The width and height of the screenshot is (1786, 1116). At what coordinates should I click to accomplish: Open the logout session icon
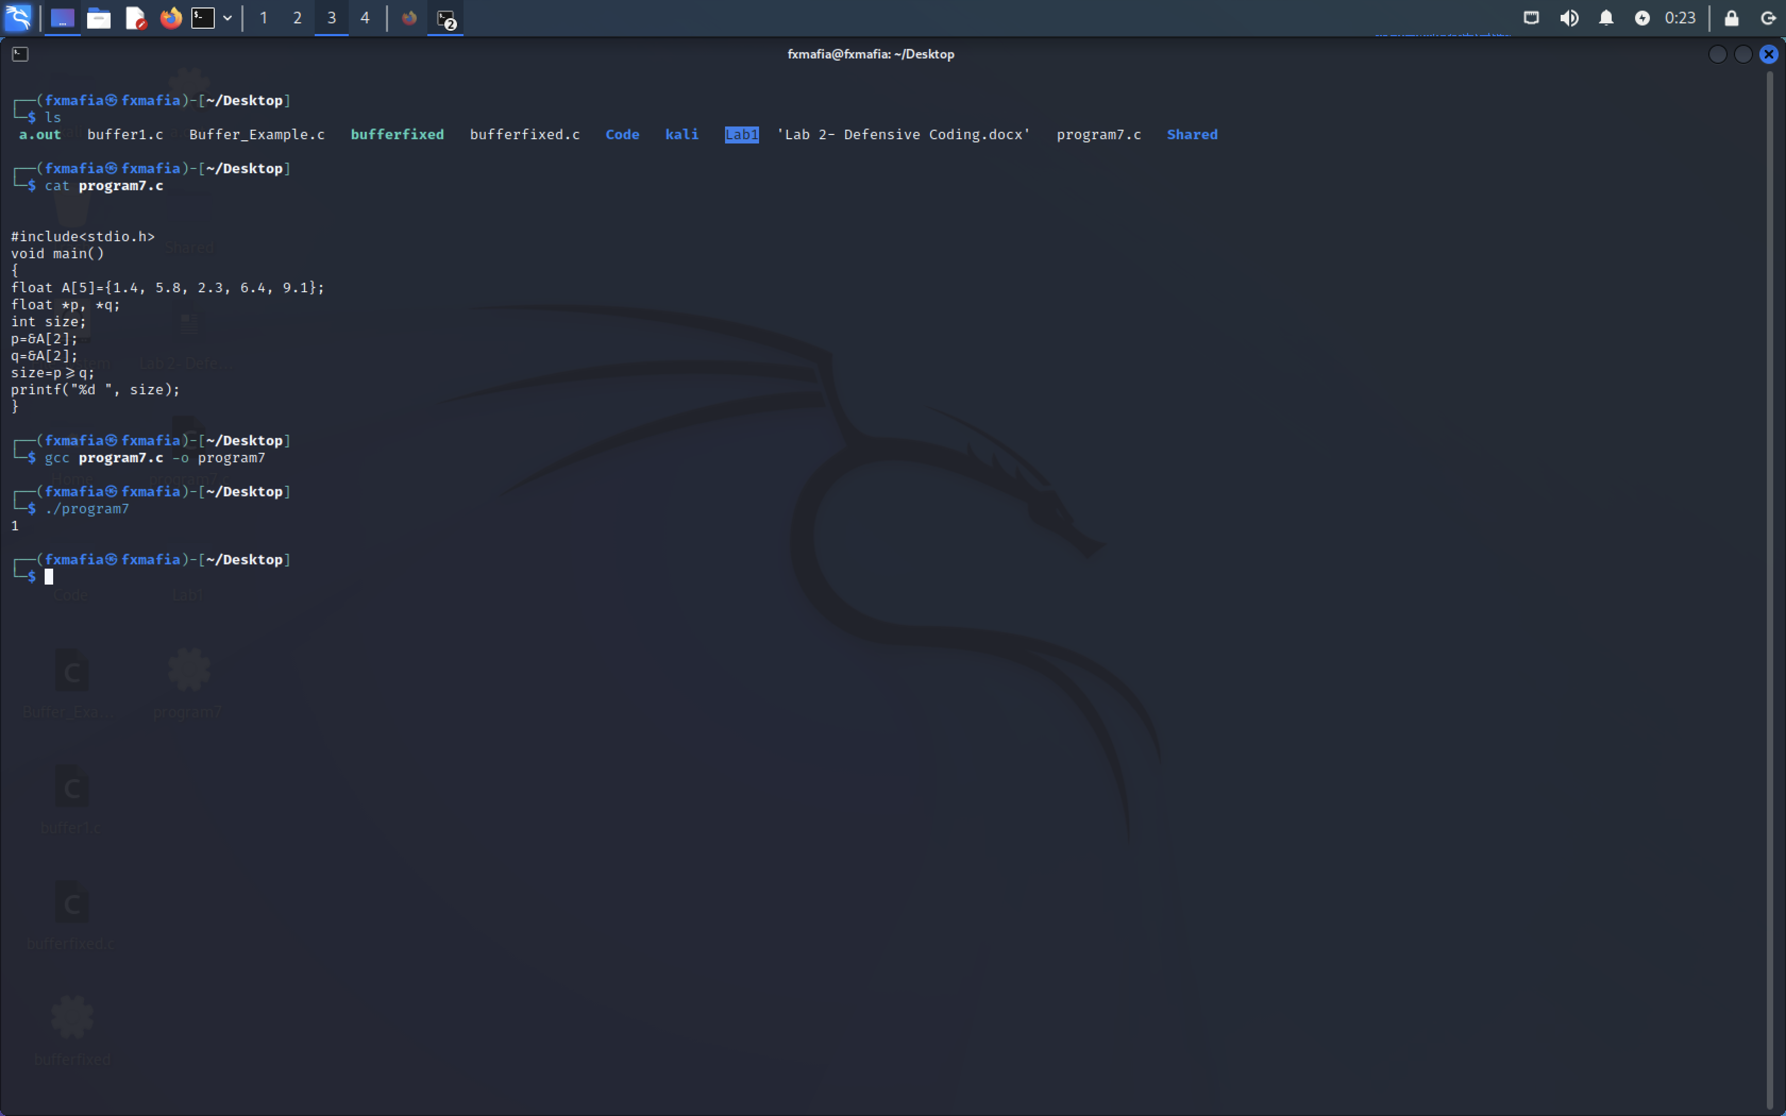[x=1768, y=18]
